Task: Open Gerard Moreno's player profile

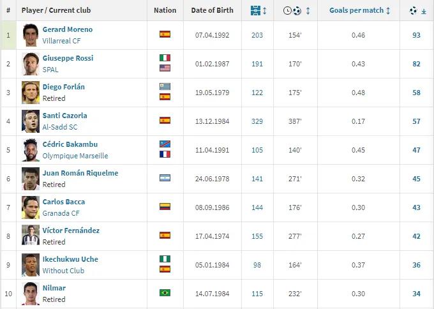Action: 67,29
